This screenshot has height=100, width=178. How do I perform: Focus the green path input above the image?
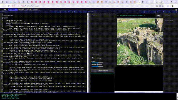click(136, 16)
